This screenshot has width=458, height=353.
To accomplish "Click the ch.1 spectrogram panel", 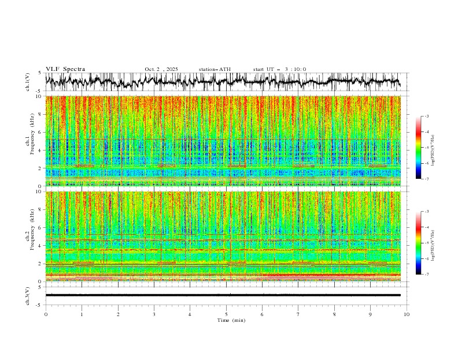I will pyautogui.click(x=223, y=141).
